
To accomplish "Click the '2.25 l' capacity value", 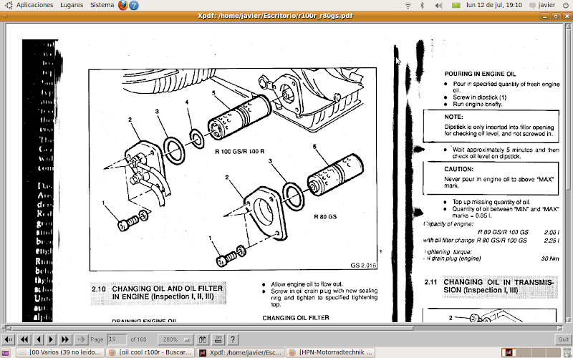I will tap(552, 241).
